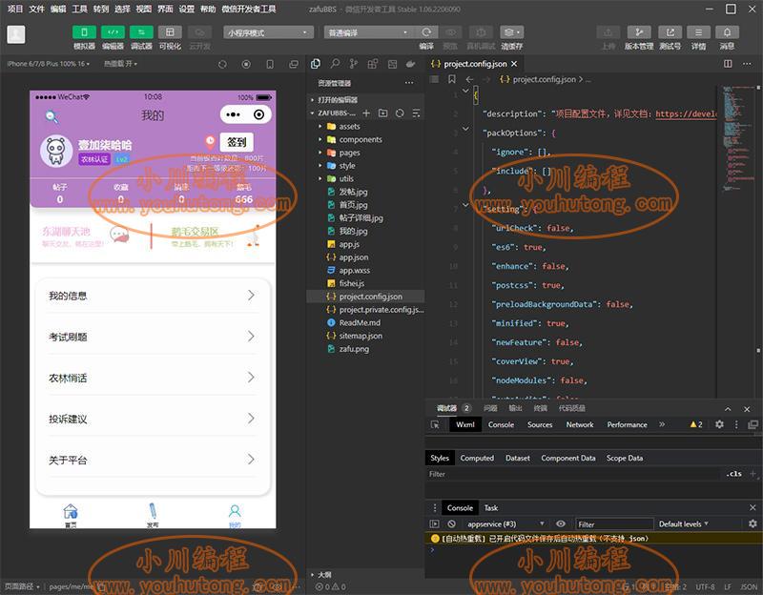Toggle the editor panel button

[x=113, y=32]
